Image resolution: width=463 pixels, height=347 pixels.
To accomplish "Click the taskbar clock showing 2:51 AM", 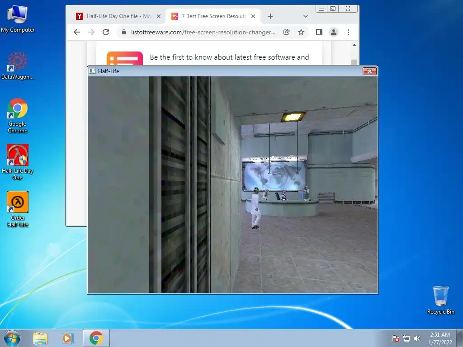I will (440, 338).
